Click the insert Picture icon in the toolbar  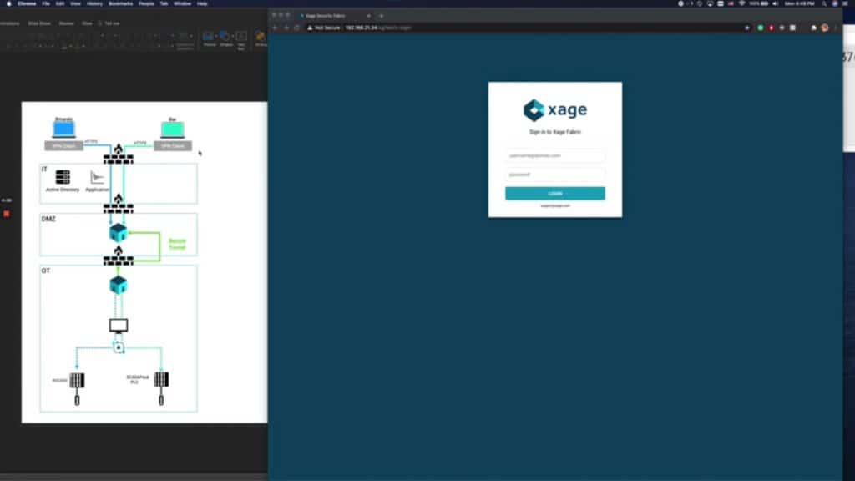[206, 36]
